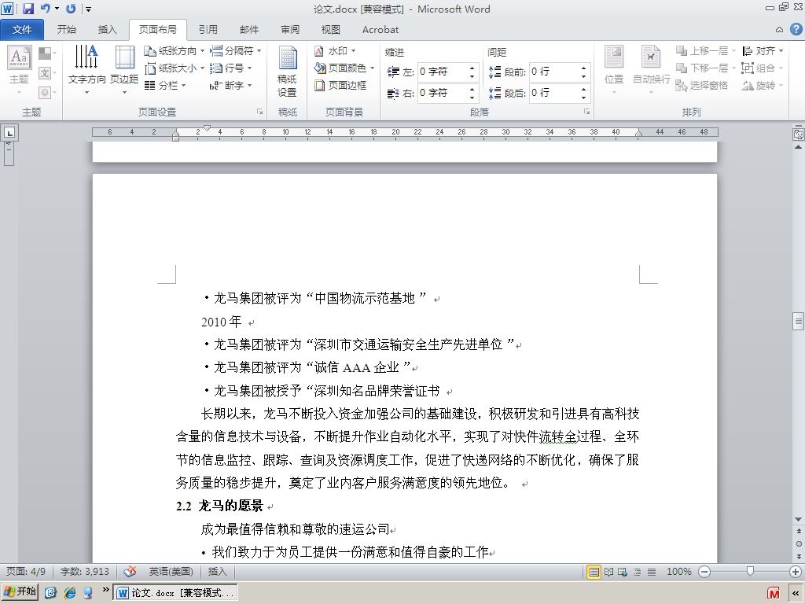Increase spacing before (段前) with up arrow
The height and width of the screenshot is (604, 805).
pyautogui.click(x=584, y=68)
